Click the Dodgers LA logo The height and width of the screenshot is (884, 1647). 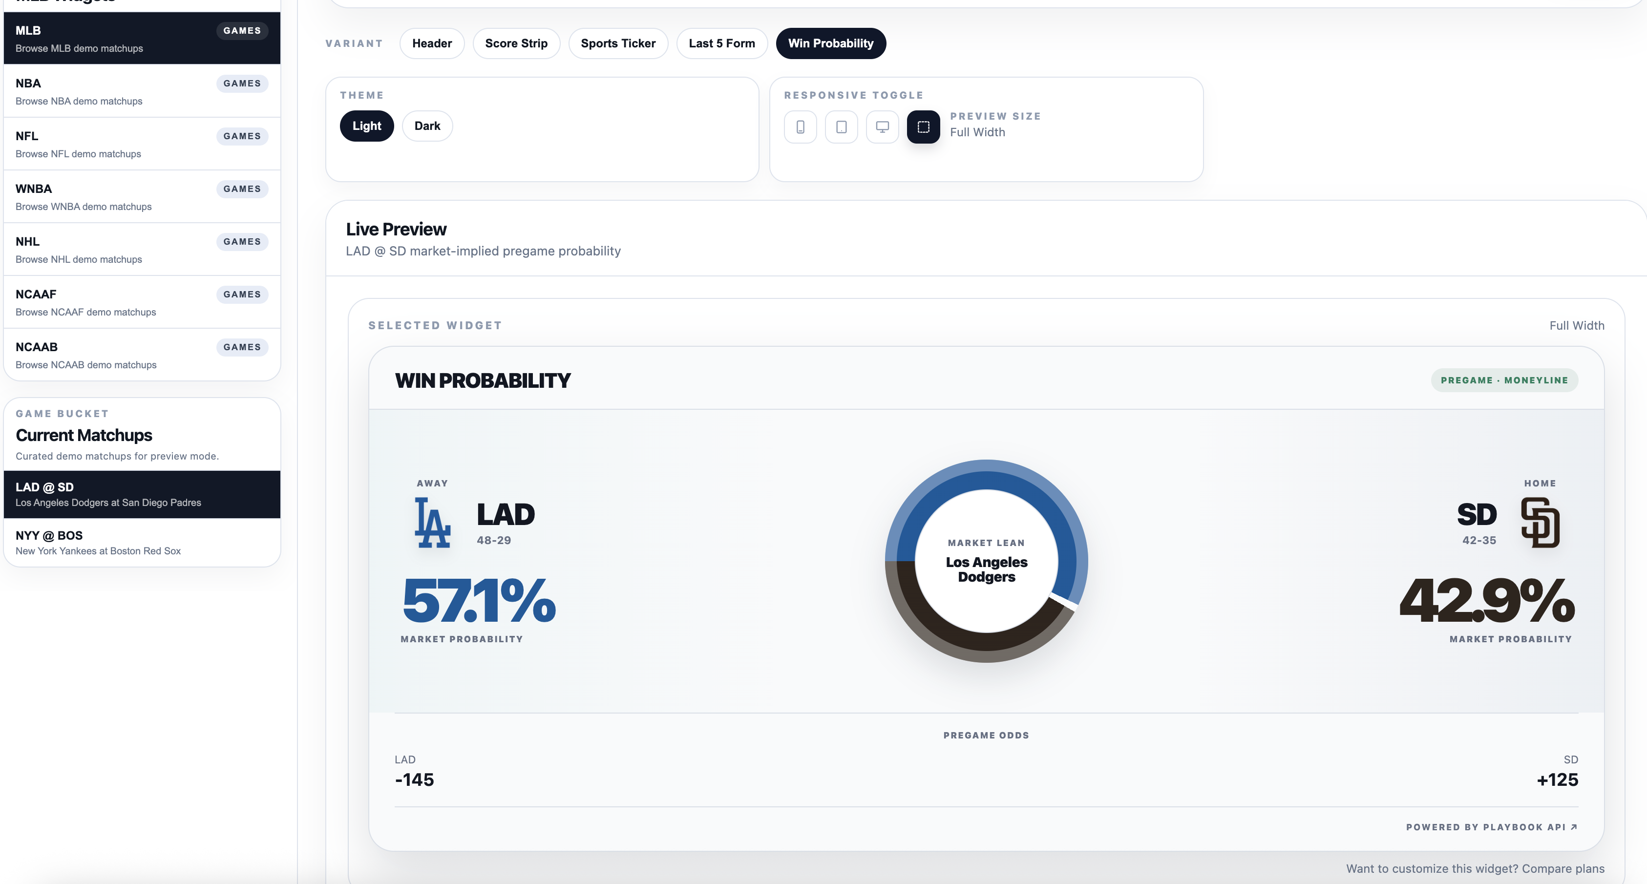[x=433, y=523]
